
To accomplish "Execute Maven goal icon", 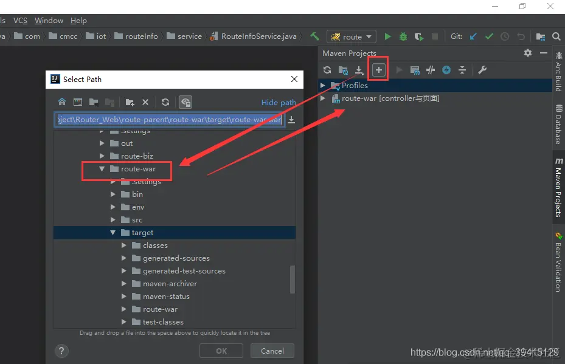I will (x=415, y=70).
